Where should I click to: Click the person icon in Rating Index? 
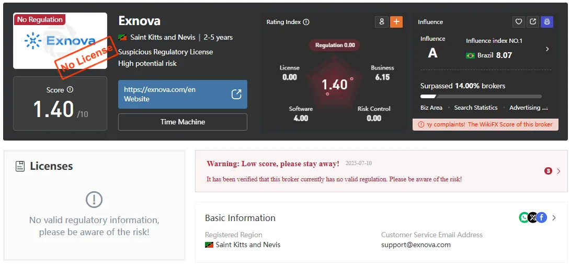click(x=382, y=22)
